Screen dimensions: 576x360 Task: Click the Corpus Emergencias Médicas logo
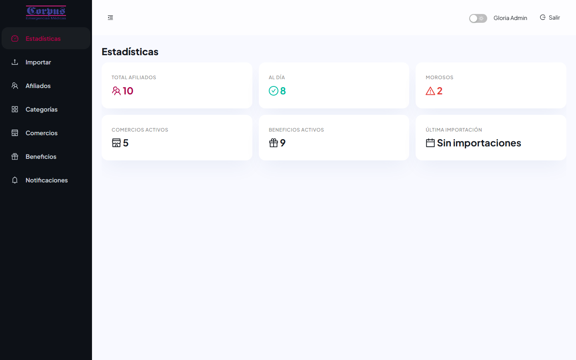[x=46, y=13]
